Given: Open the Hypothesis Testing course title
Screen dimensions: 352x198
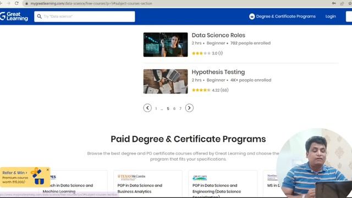Looking at the screenshot, I should [218, 72].
